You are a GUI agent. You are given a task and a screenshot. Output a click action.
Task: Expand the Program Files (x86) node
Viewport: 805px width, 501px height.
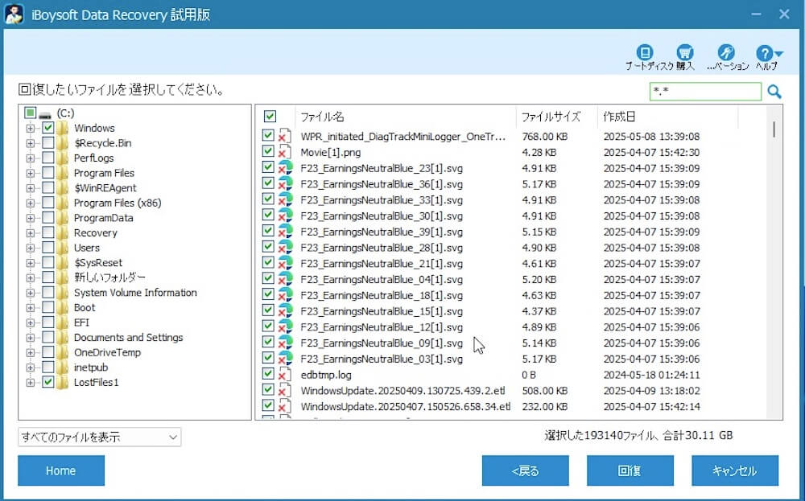(31, 203)
